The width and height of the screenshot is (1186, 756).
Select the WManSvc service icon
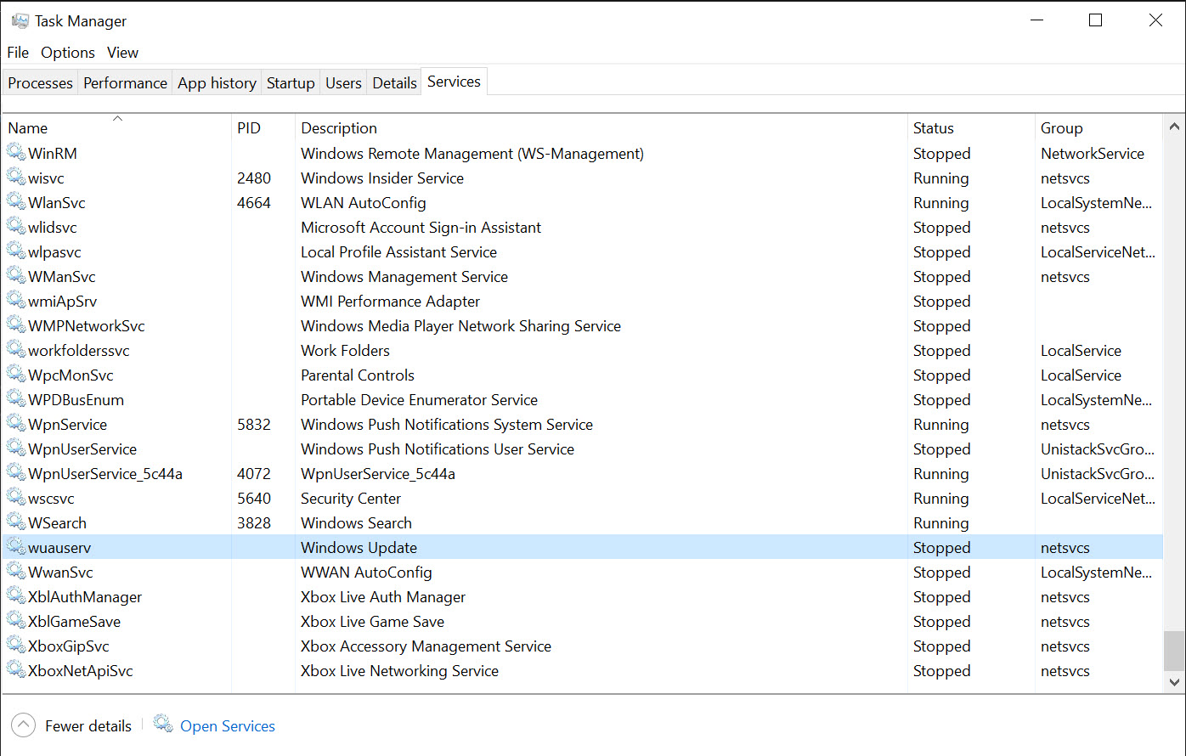(x=16, y=276)
